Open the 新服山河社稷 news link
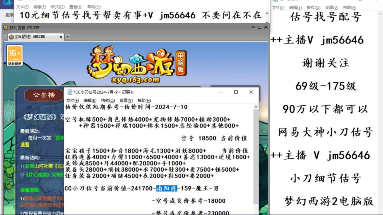The height and width of the screenshot is (215, 383). click(x=44, y=166)
